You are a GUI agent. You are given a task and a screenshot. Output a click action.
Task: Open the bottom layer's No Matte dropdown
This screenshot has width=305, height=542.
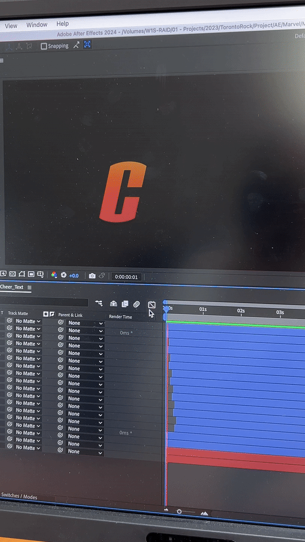click(x=27, y=448)
